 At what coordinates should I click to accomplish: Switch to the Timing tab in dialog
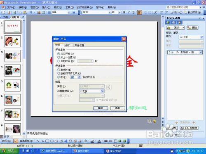[x=67, y=45]
